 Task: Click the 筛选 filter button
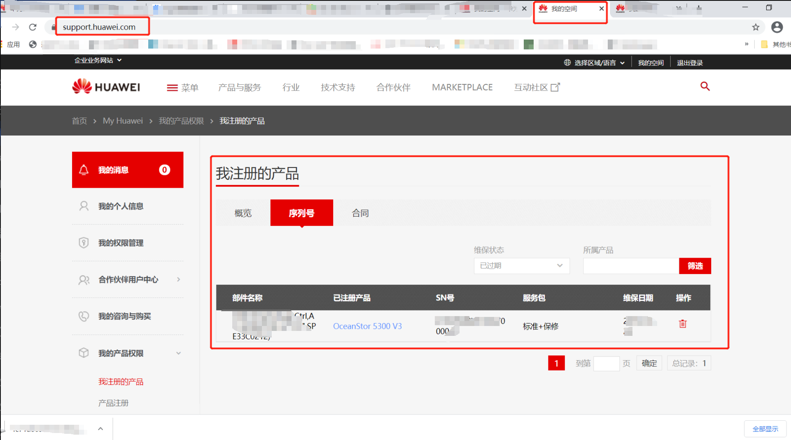click(695, 266)
